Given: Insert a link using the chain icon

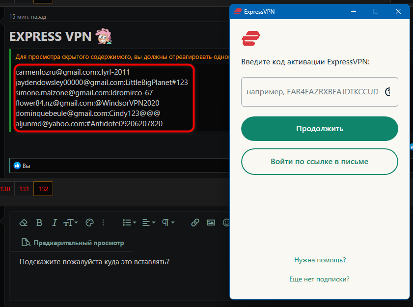Looking at the screenshot, I should [195, 223].
